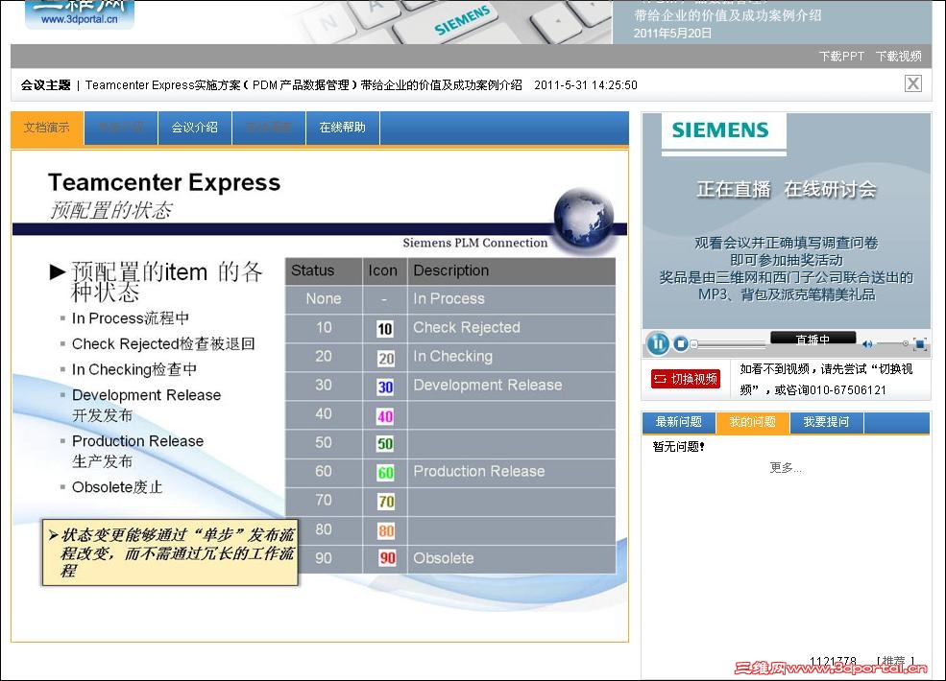
Task: Click the 3dportal.cn logo
Action: click(79, 13)
